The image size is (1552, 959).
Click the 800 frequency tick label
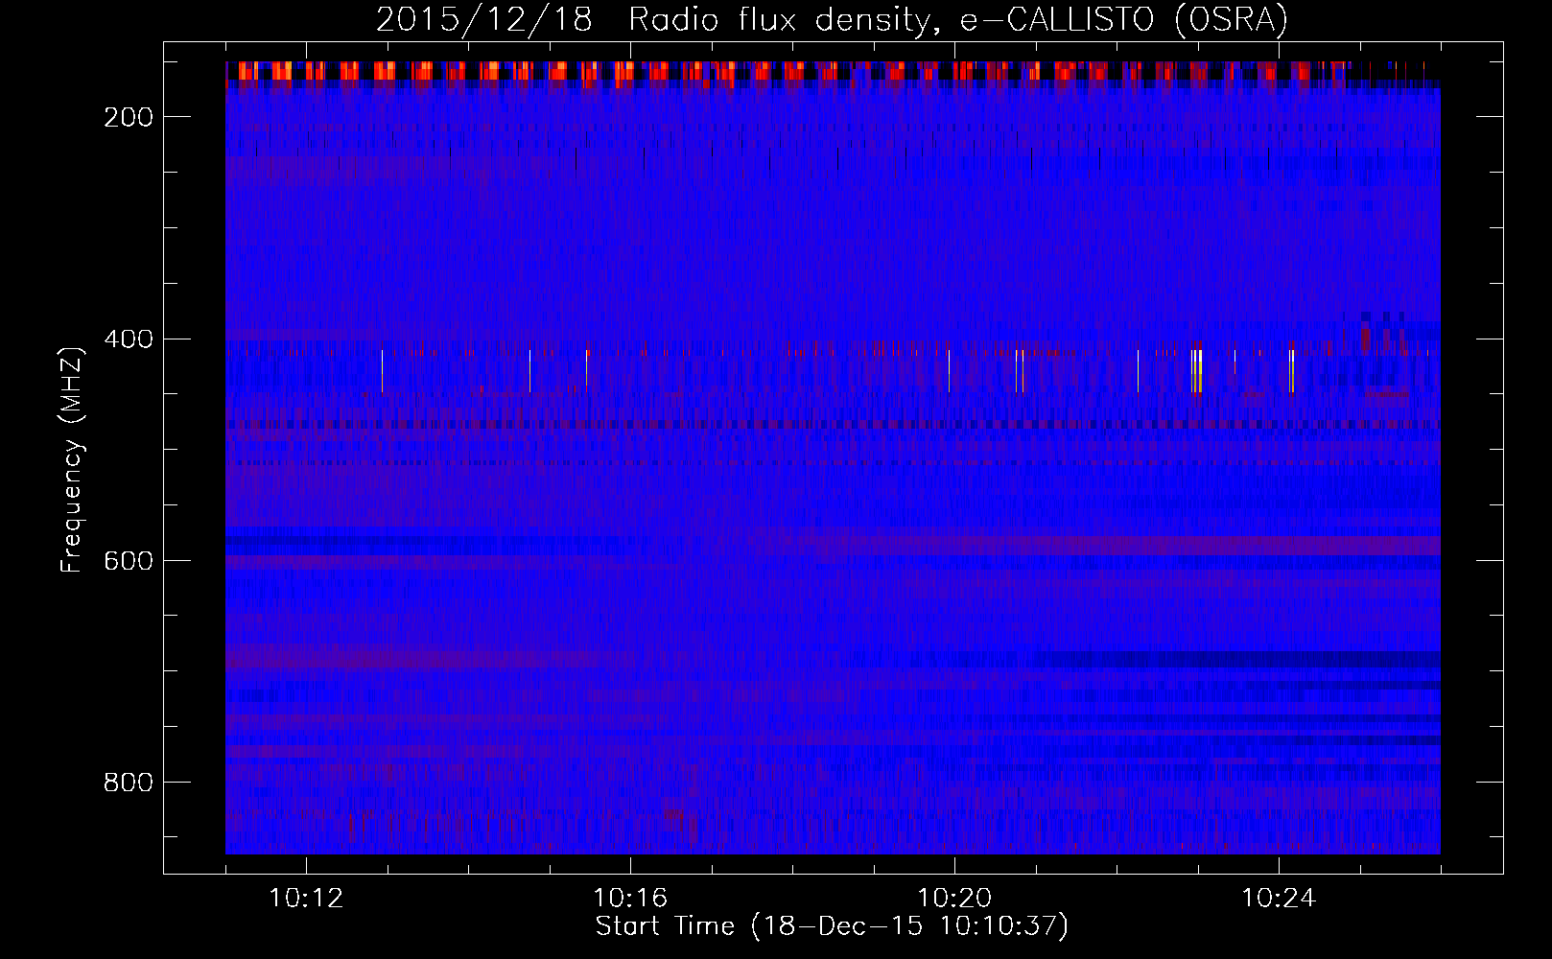tap(129, 783)
